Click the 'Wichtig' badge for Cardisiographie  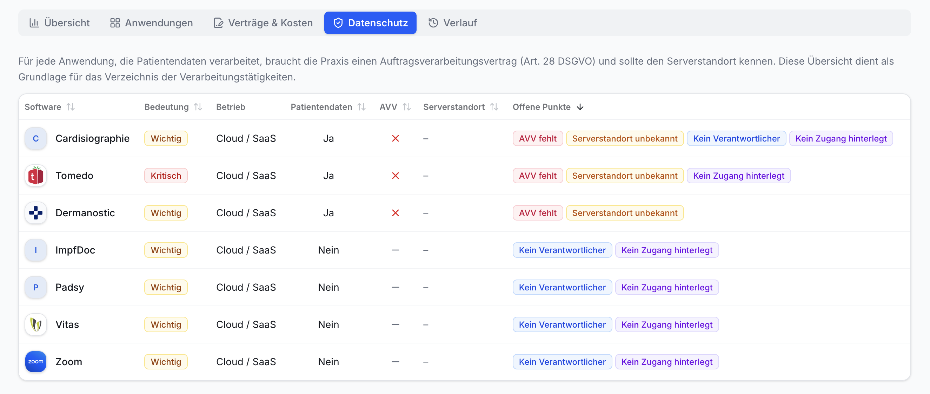[x=166, y=138]
